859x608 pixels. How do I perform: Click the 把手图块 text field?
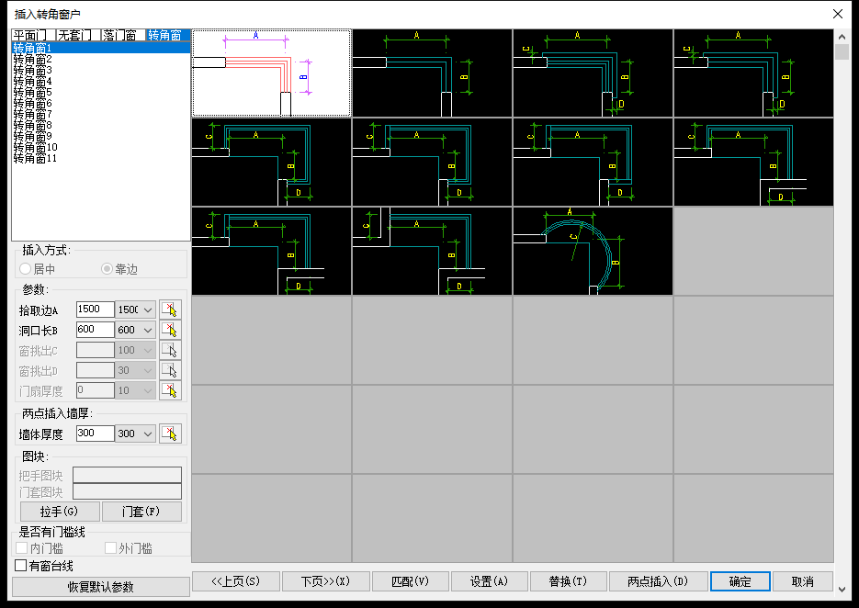[127, 475]
